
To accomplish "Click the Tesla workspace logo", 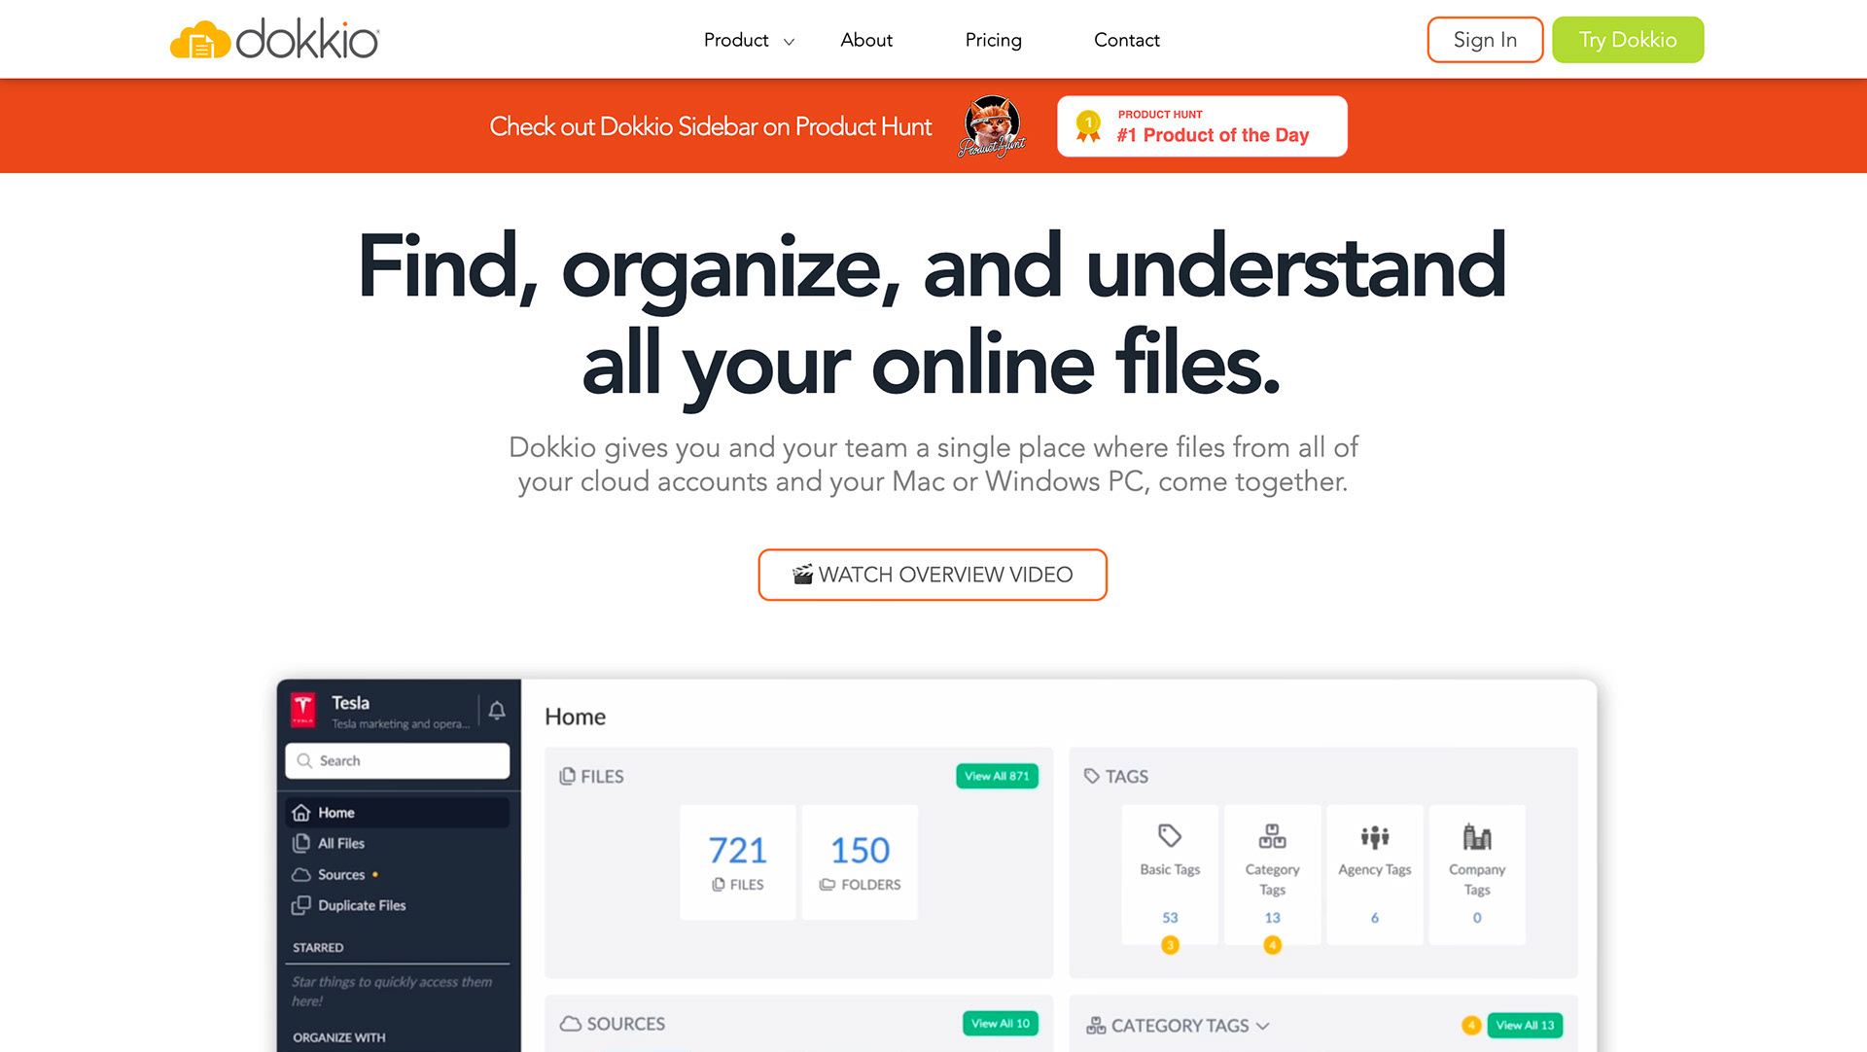I will (303, 710).
